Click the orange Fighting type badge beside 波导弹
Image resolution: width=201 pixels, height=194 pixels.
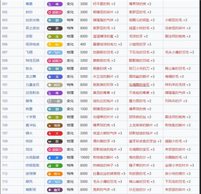click(x=54, y=174)
